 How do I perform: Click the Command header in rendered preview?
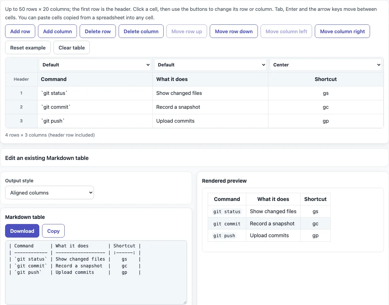(x=227, y=199)
